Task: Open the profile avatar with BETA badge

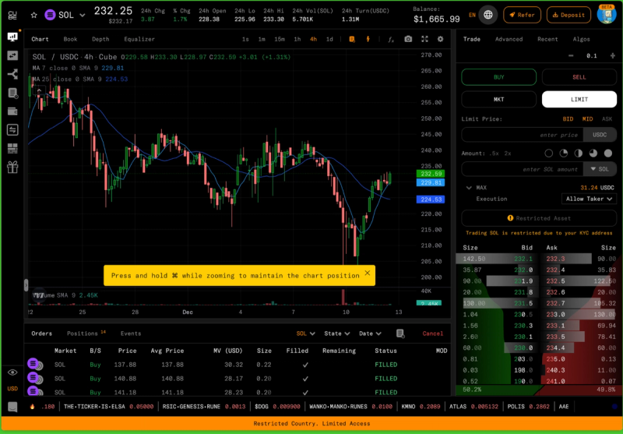Action: 607,14
